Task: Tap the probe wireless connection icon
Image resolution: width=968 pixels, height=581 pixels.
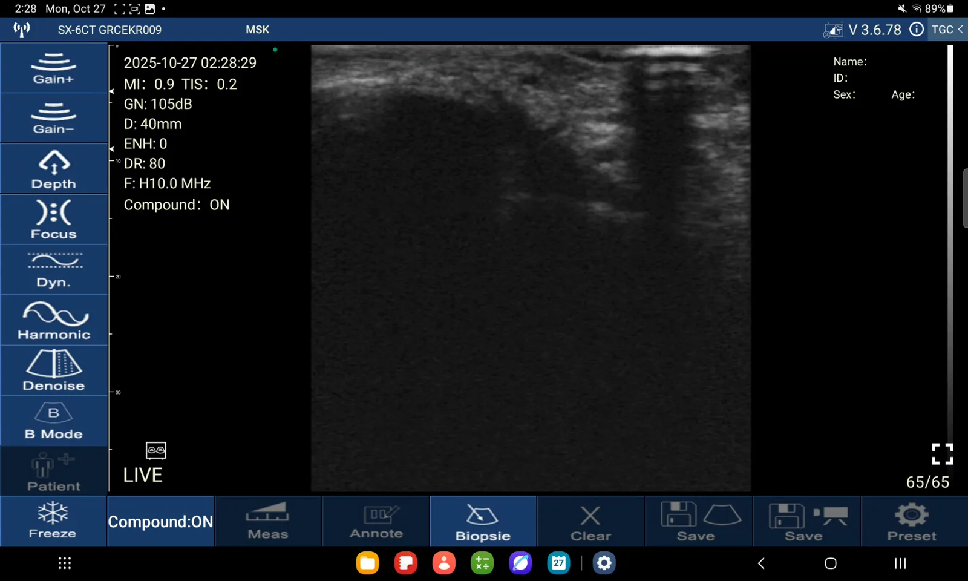Action: tap(22, 30)
